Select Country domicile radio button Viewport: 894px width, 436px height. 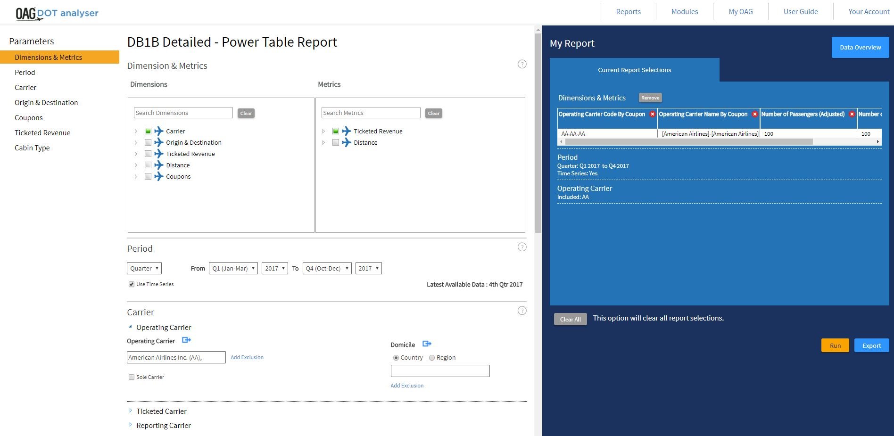[x=396, y=358]
